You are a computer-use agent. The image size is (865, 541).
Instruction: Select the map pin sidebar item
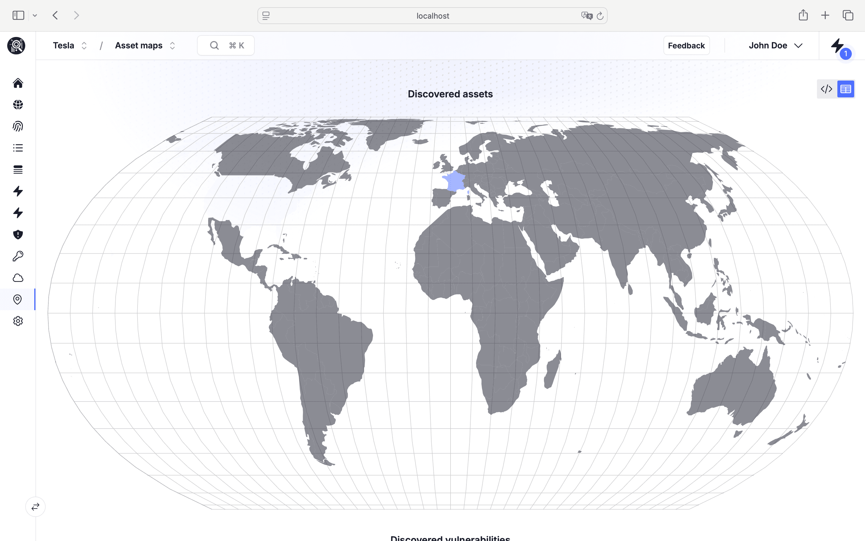tap(17, 299)
